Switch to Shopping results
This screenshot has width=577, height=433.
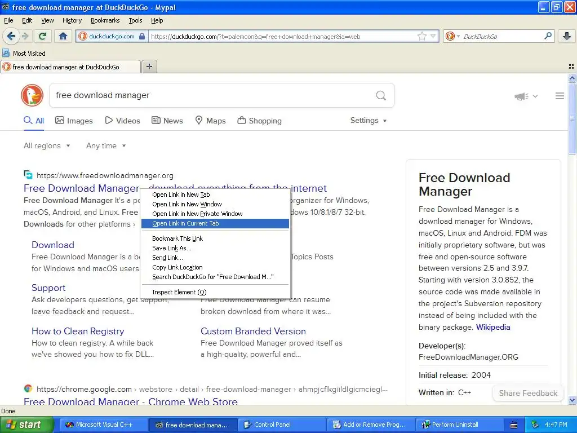tap(259, 121)
